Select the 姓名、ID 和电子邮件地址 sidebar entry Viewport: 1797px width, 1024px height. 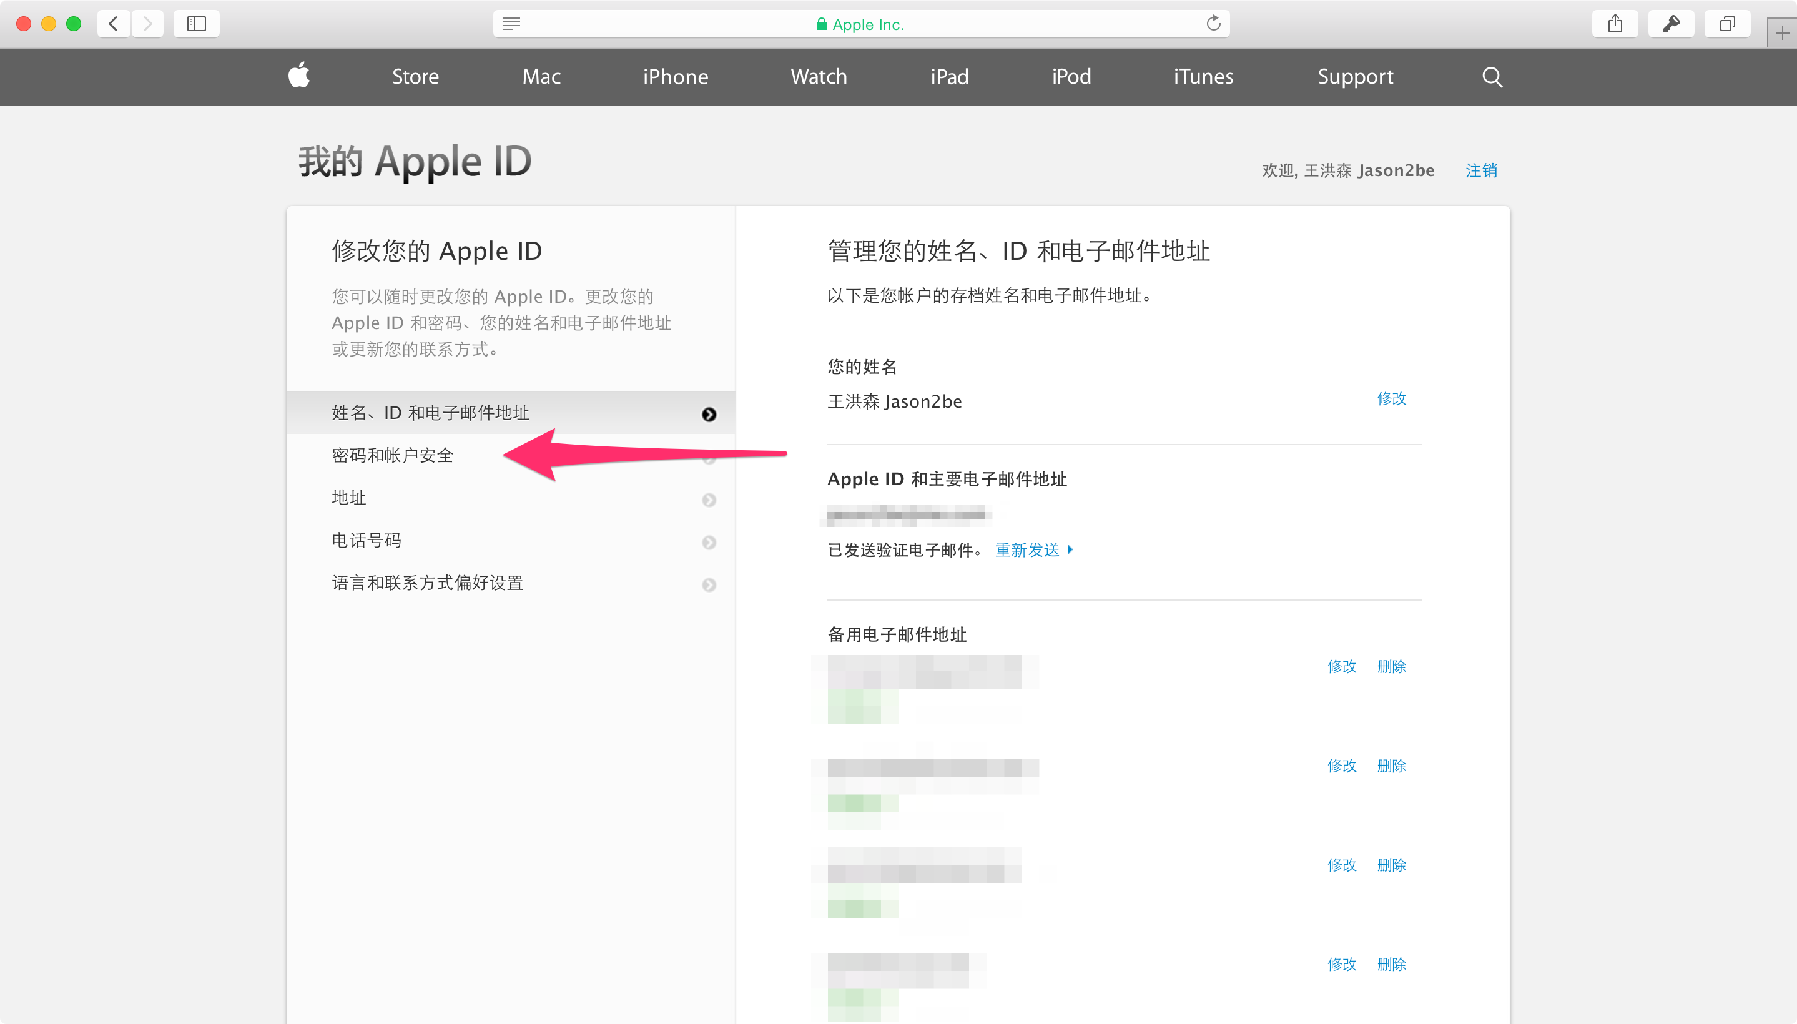point(429,413)
